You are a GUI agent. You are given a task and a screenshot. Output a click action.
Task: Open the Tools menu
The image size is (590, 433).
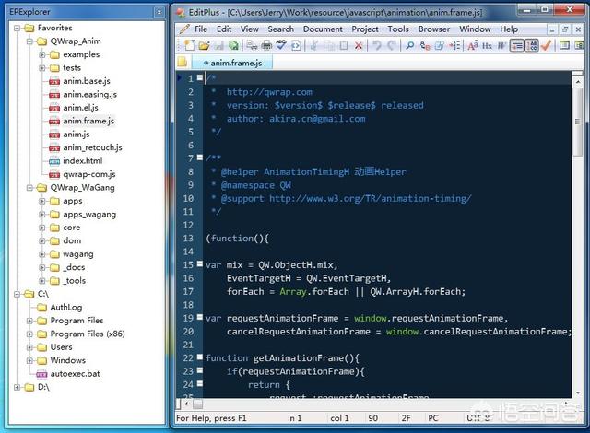pyautogui.click(x=398, y=29)
